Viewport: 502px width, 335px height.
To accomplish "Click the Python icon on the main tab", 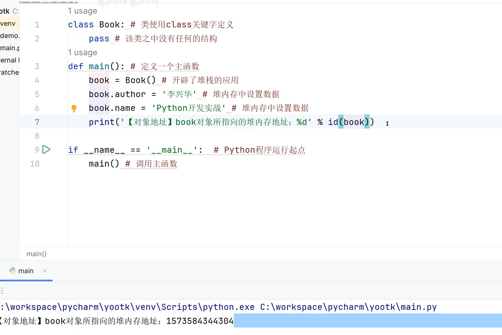I will pyautogui.click(x=13, y=271).
